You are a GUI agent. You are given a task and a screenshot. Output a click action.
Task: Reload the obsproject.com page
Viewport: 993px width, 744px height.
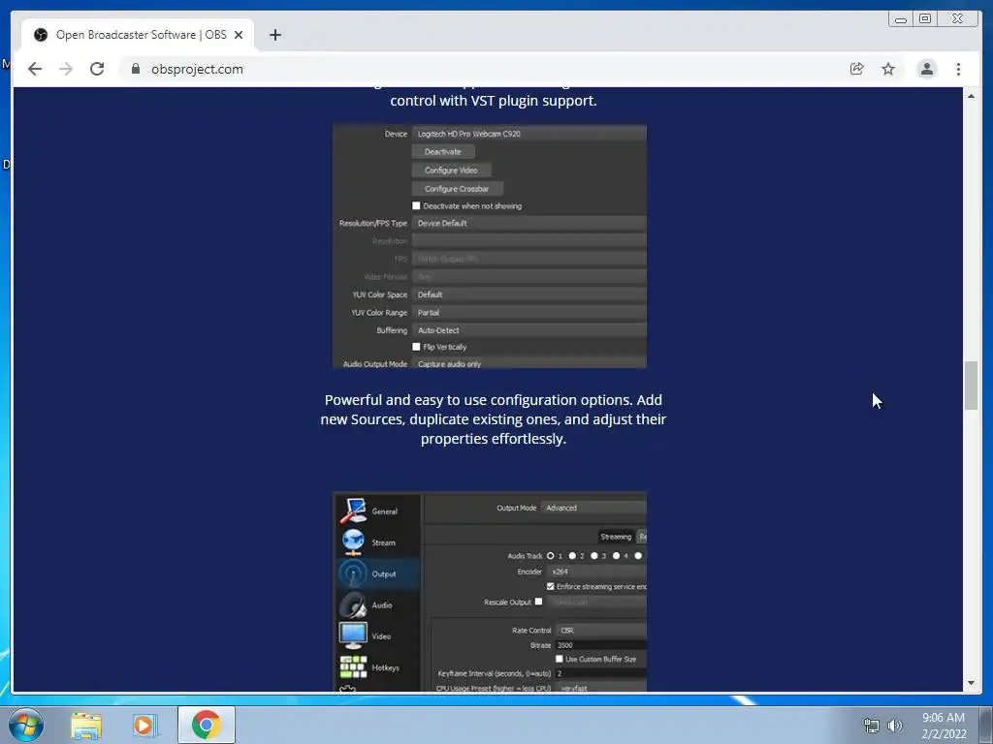pos(97,69)
